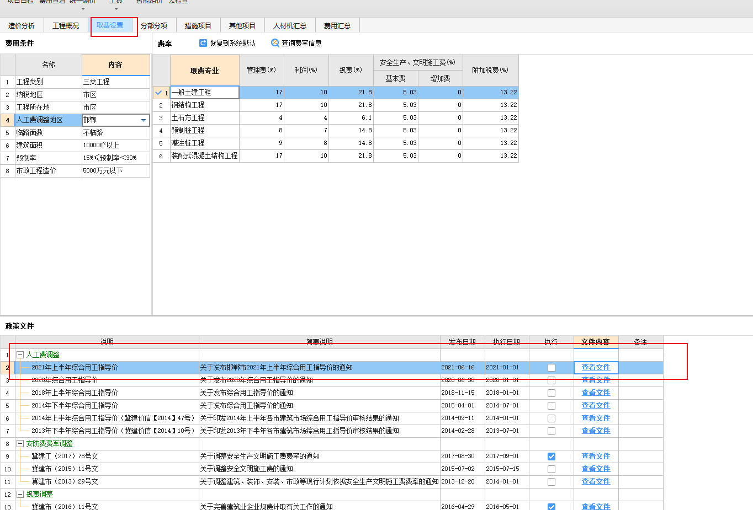Select policy row 冀建市（2013）29号文

(331, 481)
